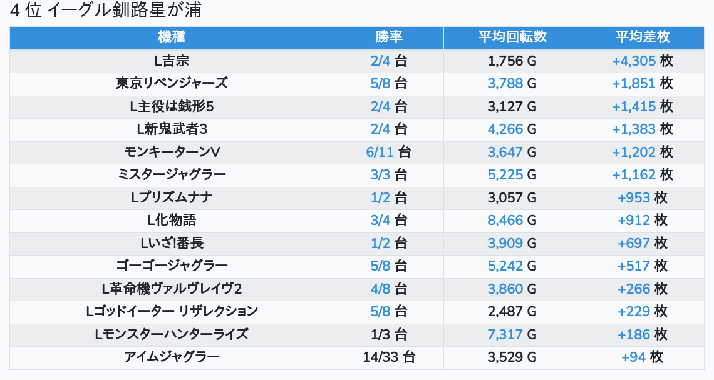
Task: Open the 8,466 spins link for L化物語
Action: coord(505,220)
